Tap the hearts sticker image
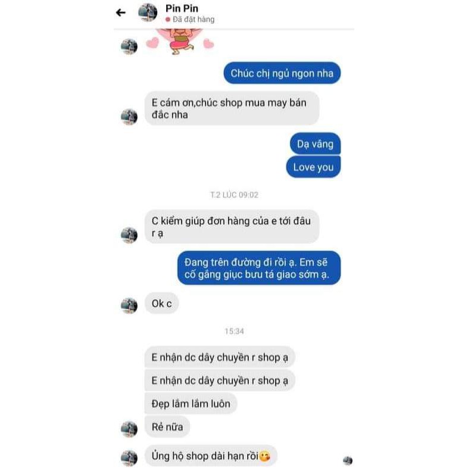The height and width of the screenshot is (468, 468). (180, 42)
